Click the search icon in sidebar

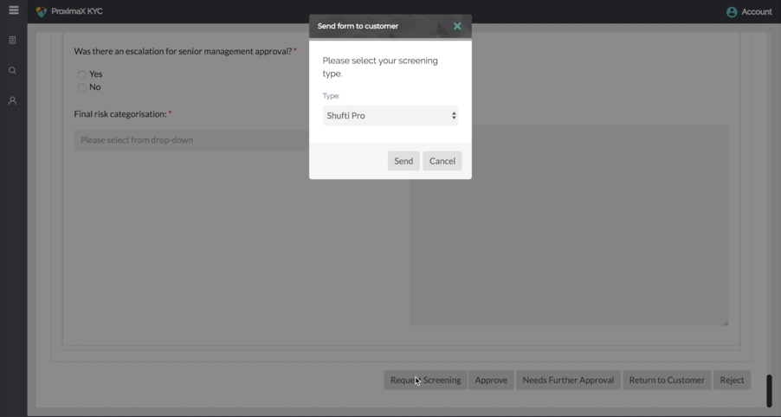[x=12, y=71]
